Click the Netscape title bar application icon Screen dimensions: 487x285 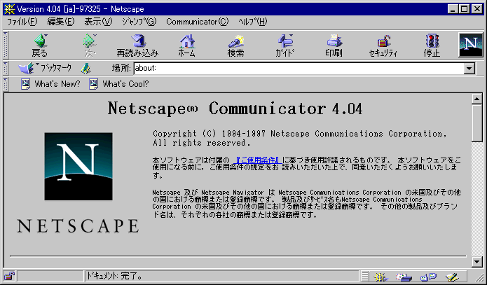[10, 9]
